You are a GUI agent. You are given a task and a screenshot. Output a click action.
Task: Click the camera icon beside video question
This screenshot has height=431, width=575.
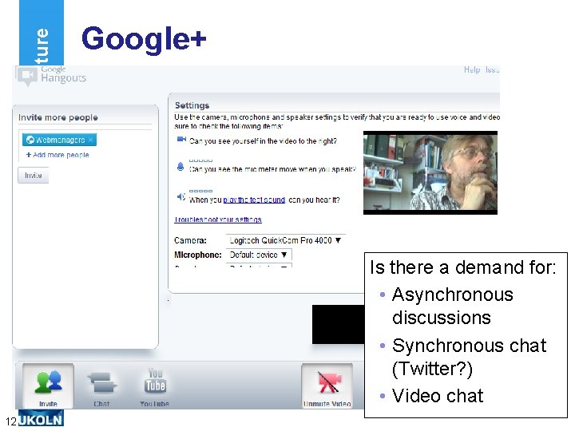(x=181, y=139)
